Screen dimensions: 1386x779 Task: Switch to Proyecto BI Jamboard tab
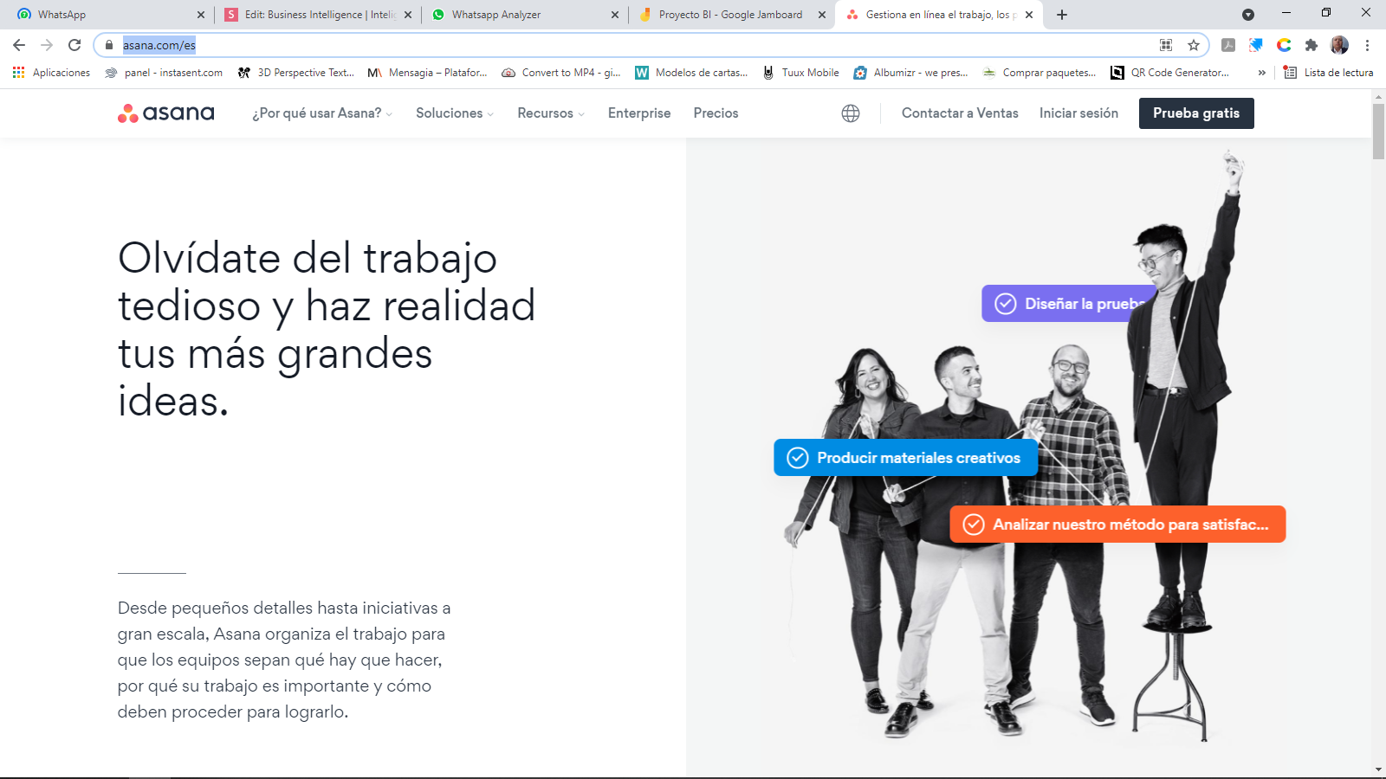point(730,15)
